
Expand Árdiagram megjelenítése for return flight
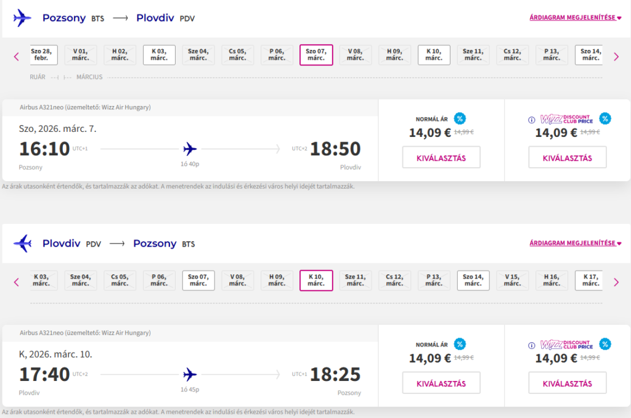(575, 244)
